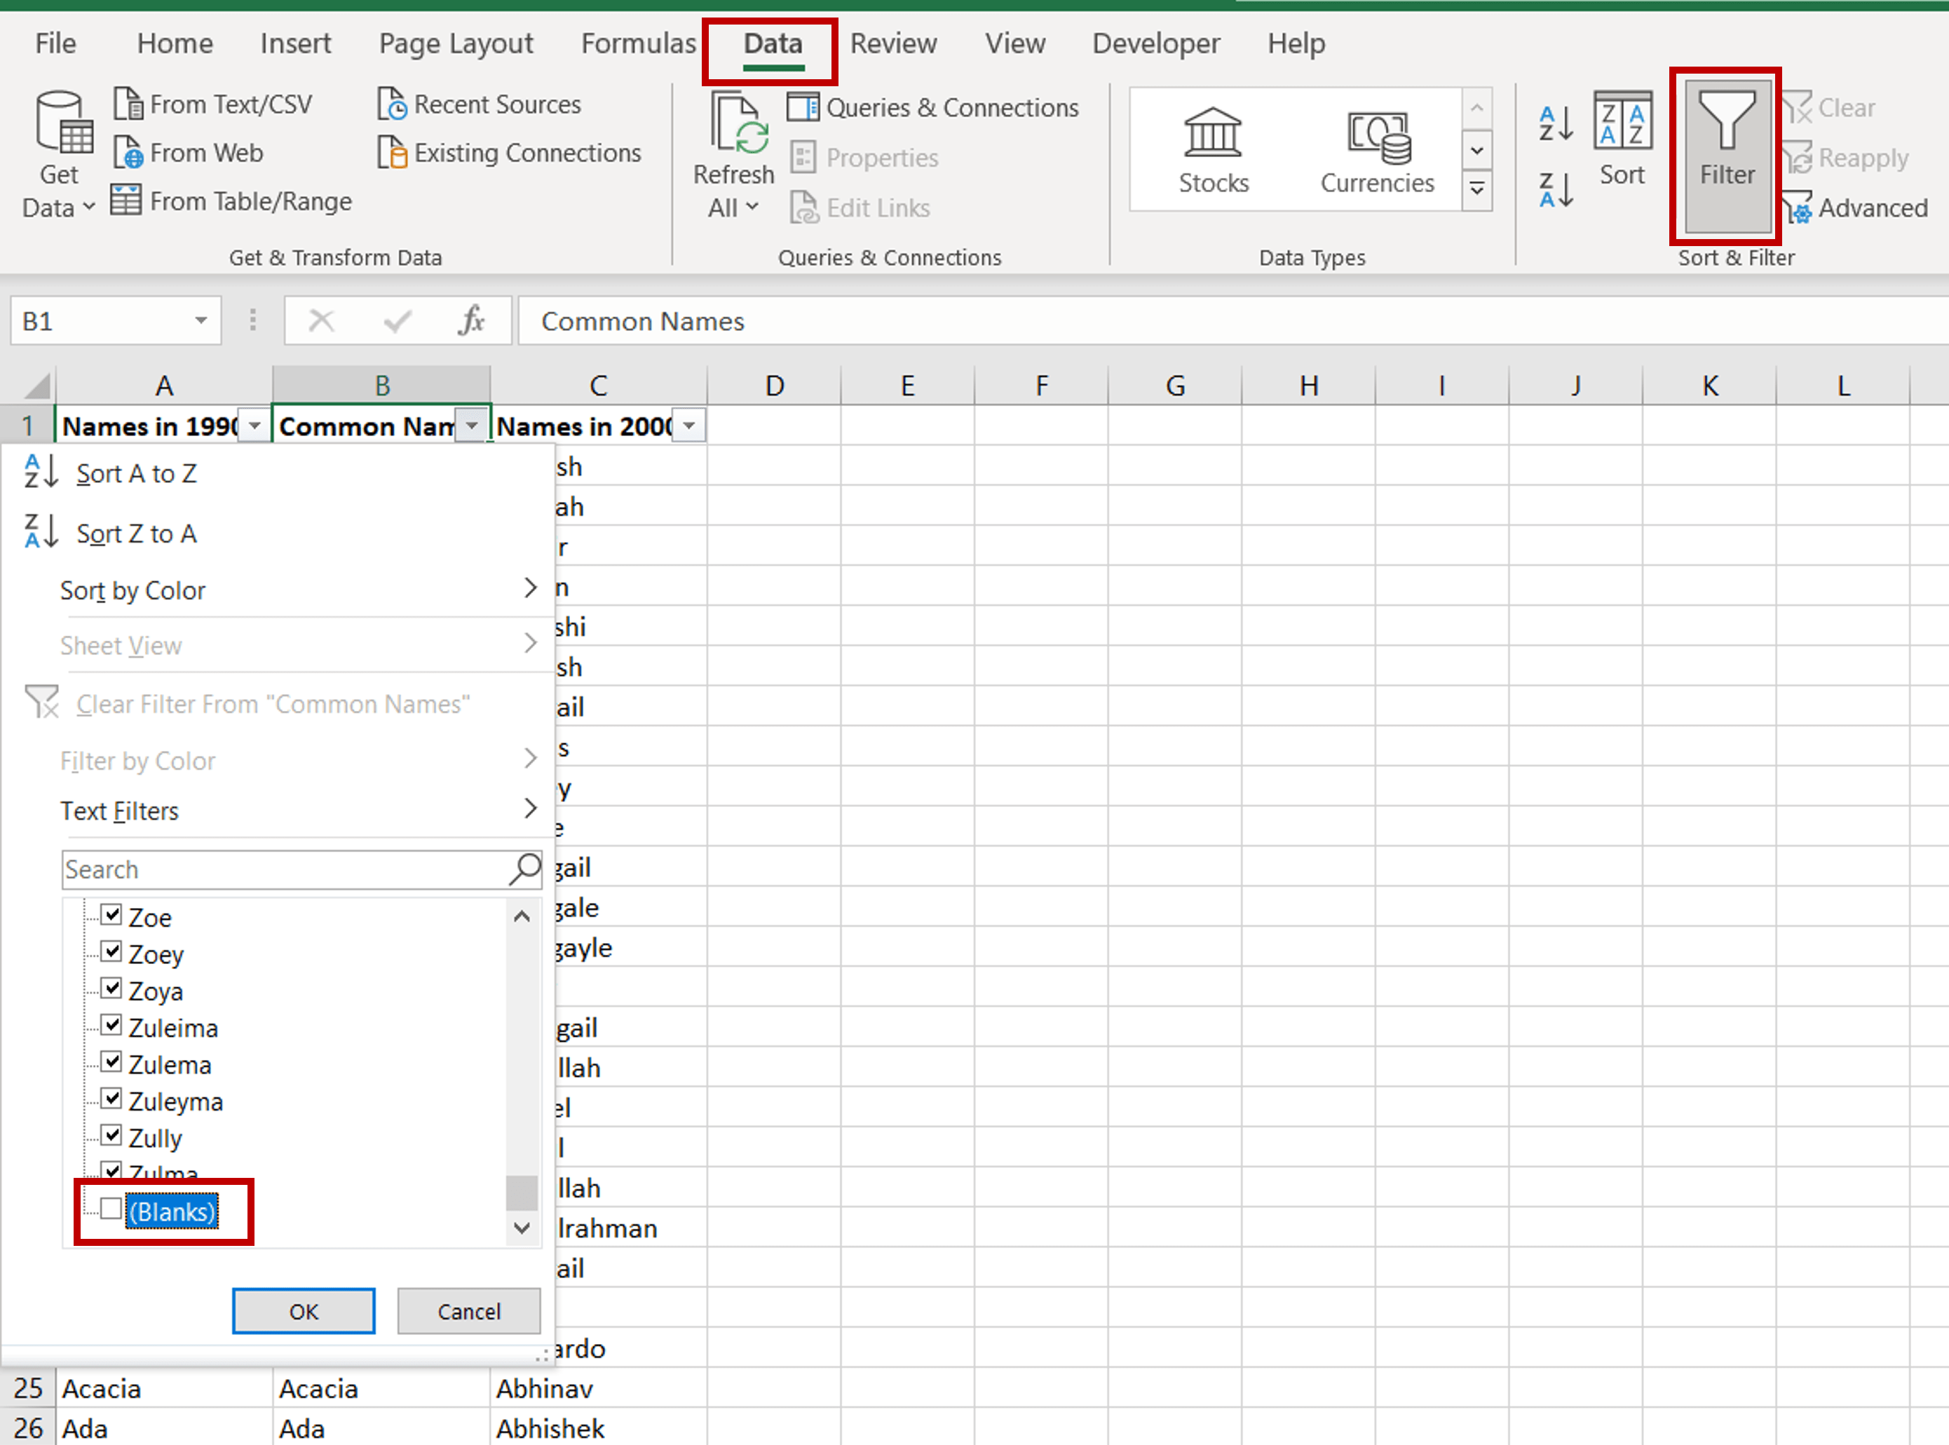
Task: Open the Names in 2000 filter dropdown
Action: coord(688,426)
